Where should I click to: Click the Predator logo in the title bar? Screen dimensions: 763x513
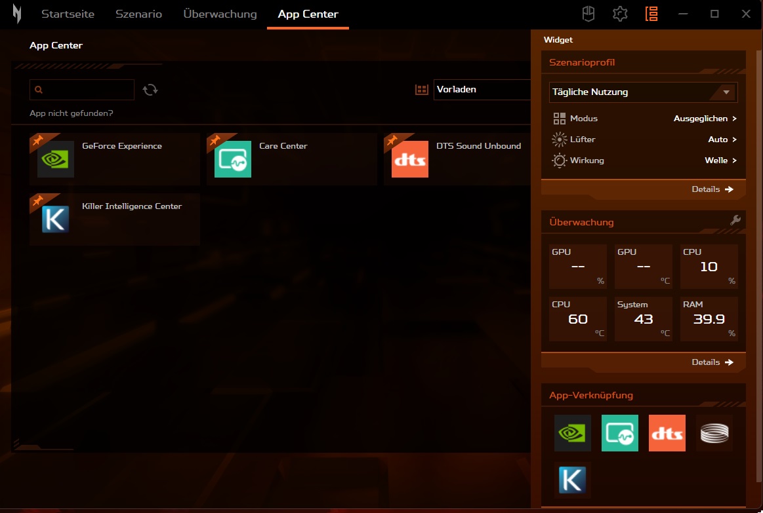click(17, 14)
